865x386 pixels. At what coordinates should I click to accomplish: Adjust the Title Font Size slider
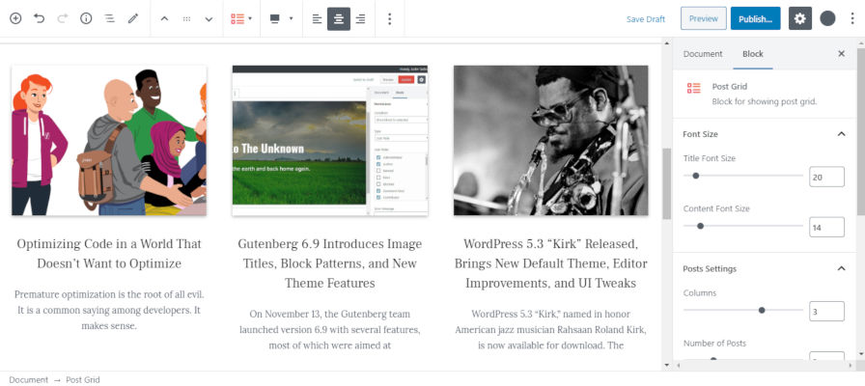[743, 176]
